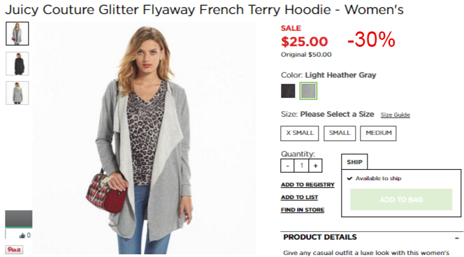
Task: Switch to the SHIP tab
Action: tap(354, 162)
